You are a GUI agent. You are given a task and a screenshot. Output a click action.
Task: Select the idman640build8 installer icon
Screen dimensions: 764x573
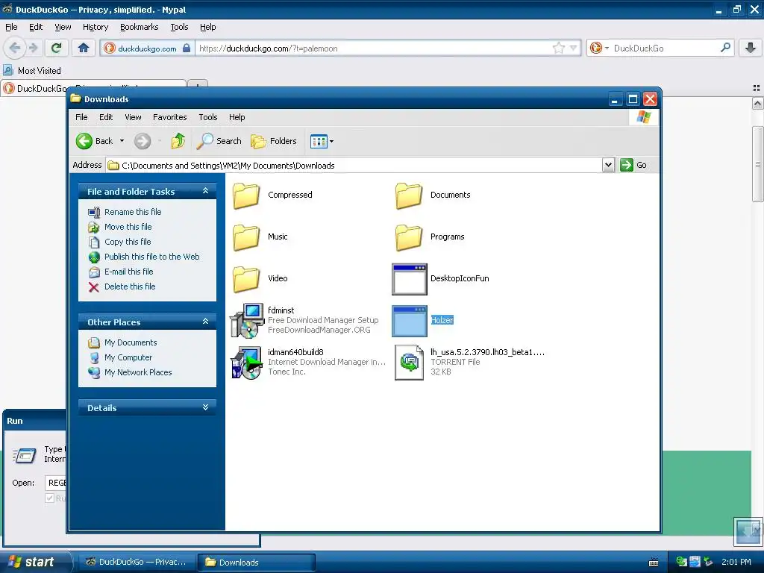tap(247, 363)
